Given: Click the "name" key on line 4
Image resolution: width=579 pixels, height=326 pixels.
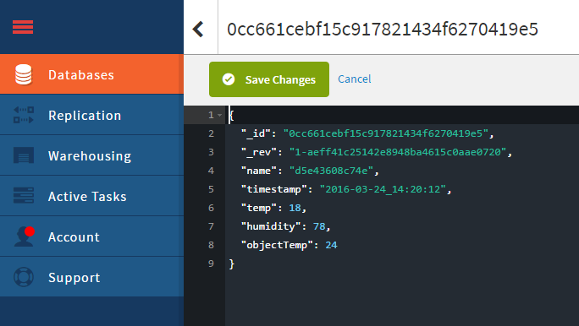Looking at the screenshot, I should [x=259, y=171].
